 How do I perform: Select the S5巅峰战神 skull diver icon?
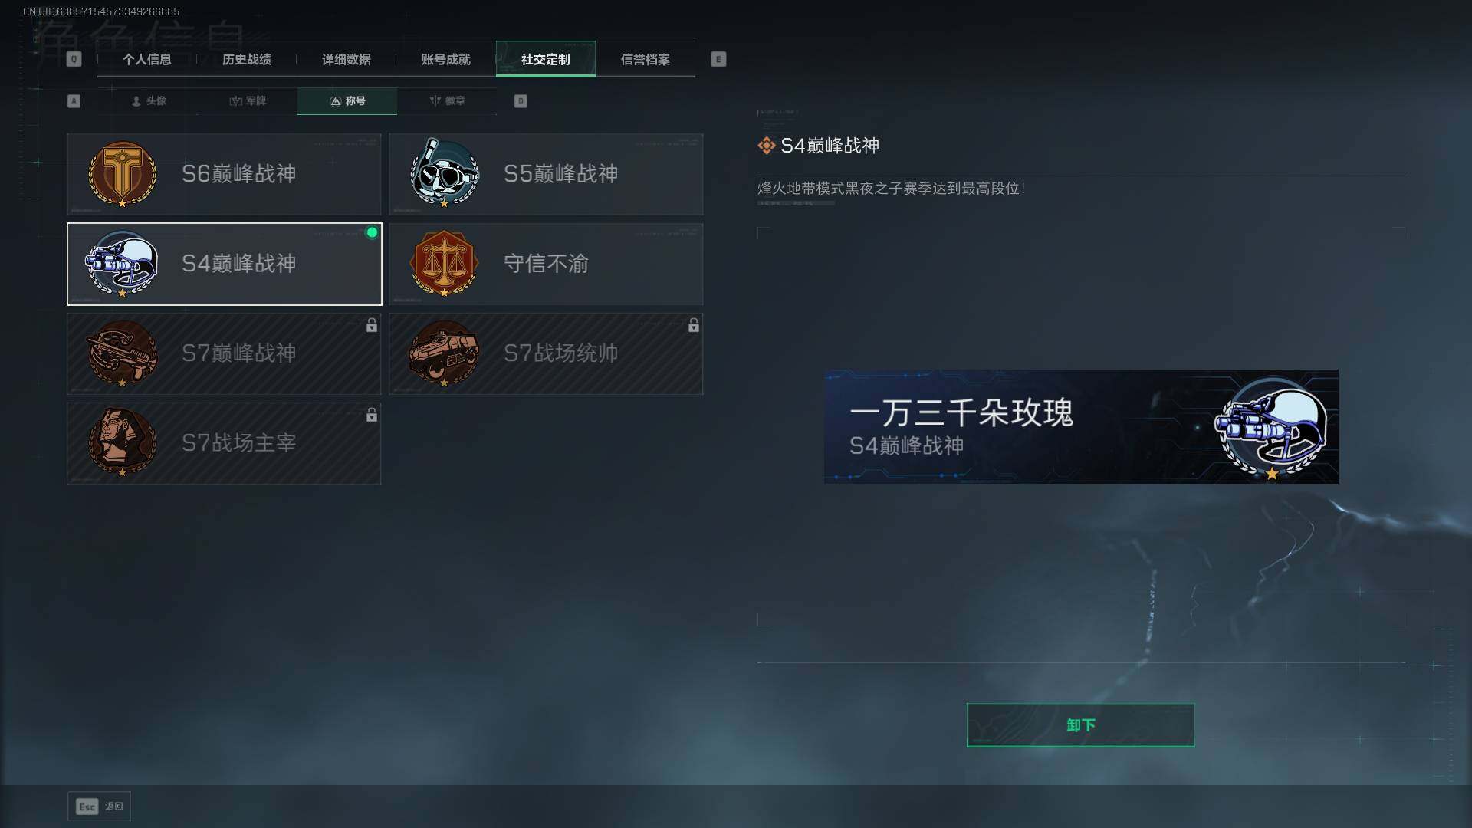pyautogui.click(x=444, y=173)
